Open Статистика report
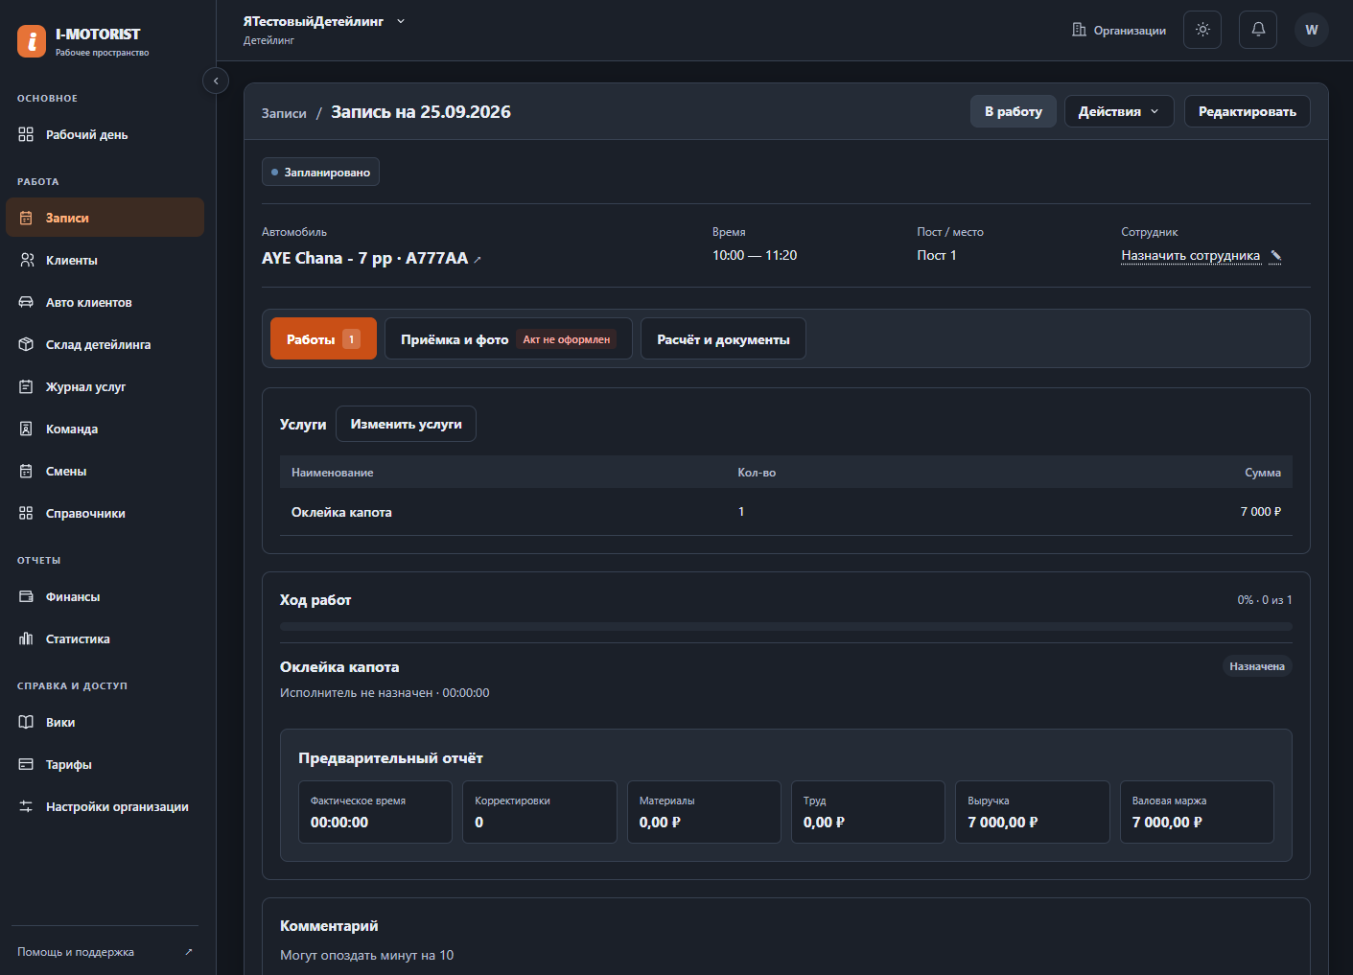The width and height of the screenshot is (1353, 975). (105, 638)
